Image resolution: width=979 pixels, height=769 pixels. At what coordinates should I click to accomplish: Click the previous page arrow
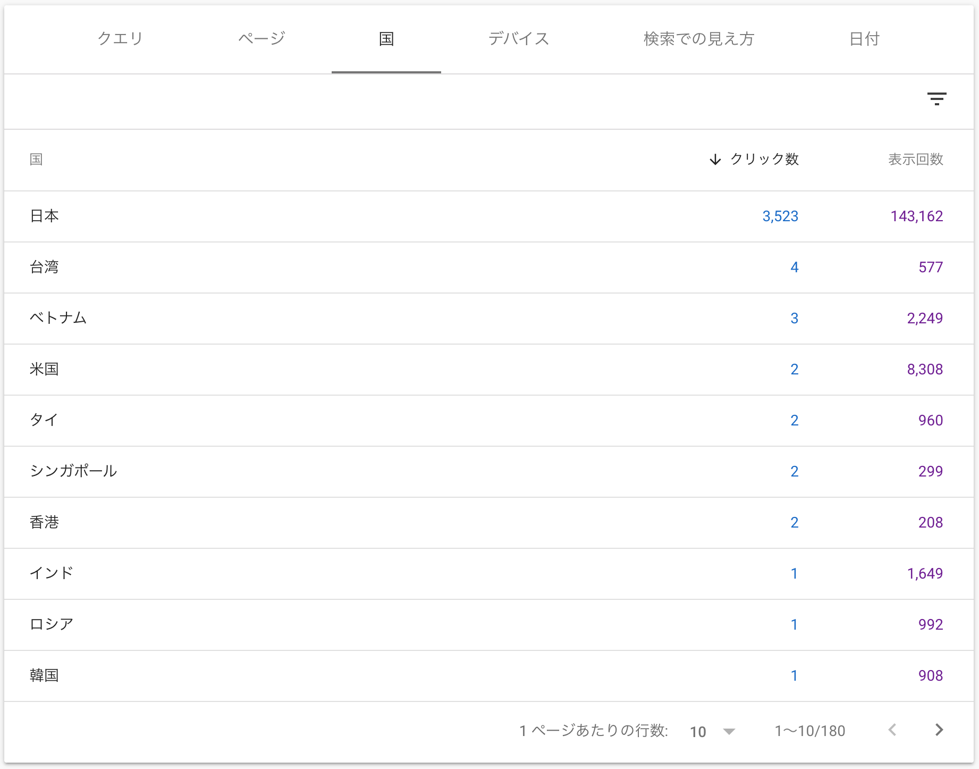pos(892,730)
